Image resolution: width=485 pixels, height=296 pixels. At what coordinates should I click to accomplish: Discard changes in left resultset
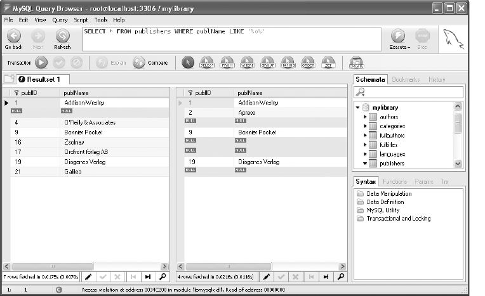pyautogui.click(x=117, y=277)
